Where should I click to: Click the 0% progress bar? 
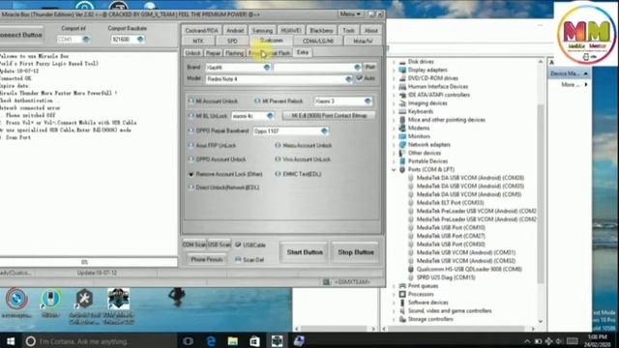click(x=88, y=262)
